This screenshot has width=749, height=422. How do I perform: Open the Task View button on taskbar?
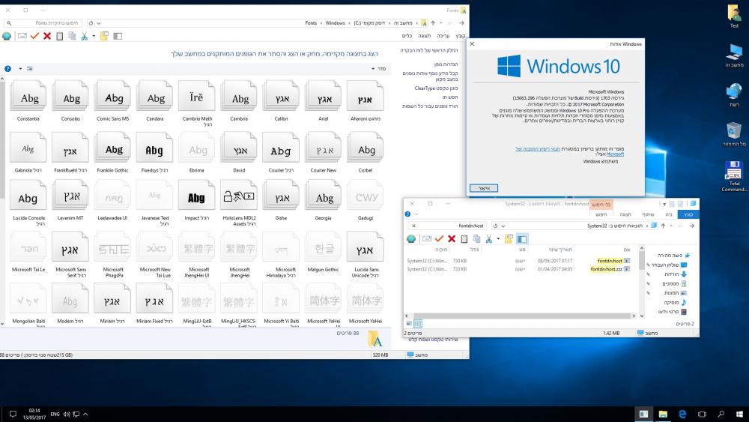click(702, 414)
